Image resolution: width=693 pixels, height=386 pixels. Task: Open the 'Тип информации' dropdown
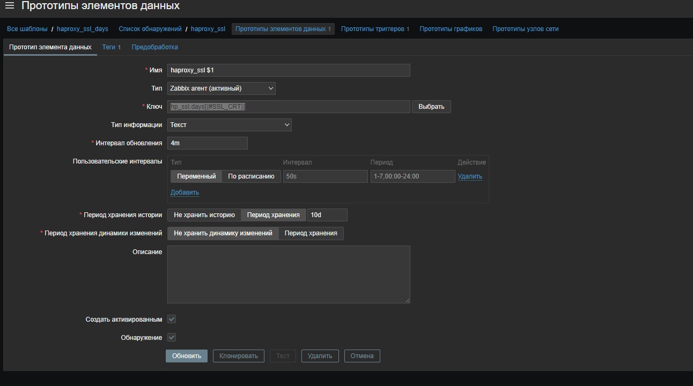coord(230,125)
